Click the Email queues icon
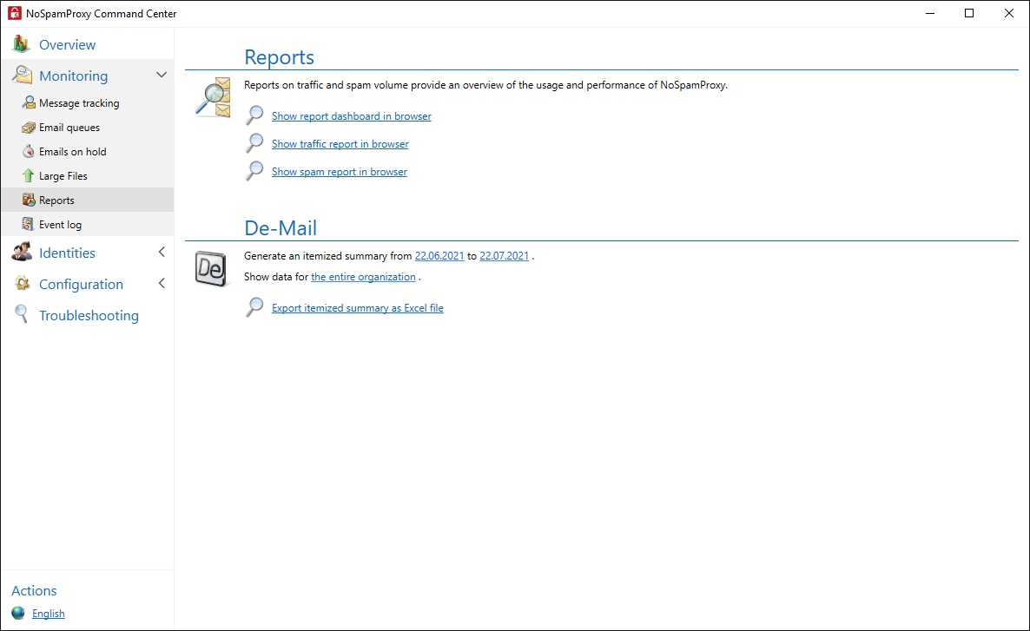Screen dimensions: 1030x631 tap(29, 127)
